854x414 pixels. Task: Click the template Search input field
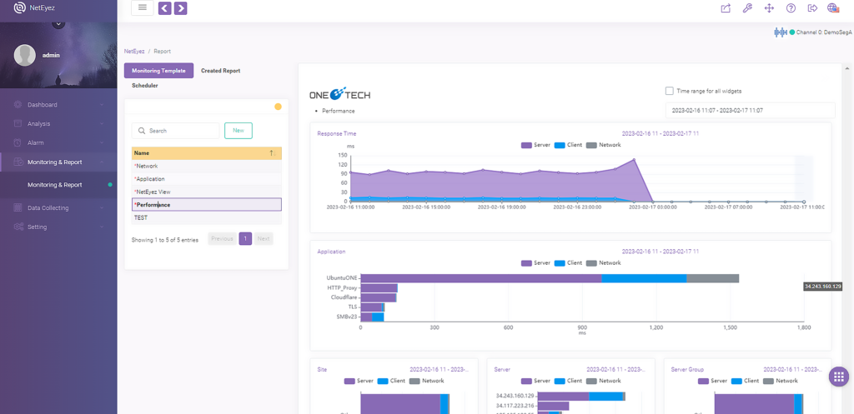coord(175,131)
